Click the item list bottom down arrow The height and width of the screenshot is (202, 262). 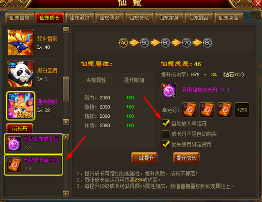click(66, 193)
